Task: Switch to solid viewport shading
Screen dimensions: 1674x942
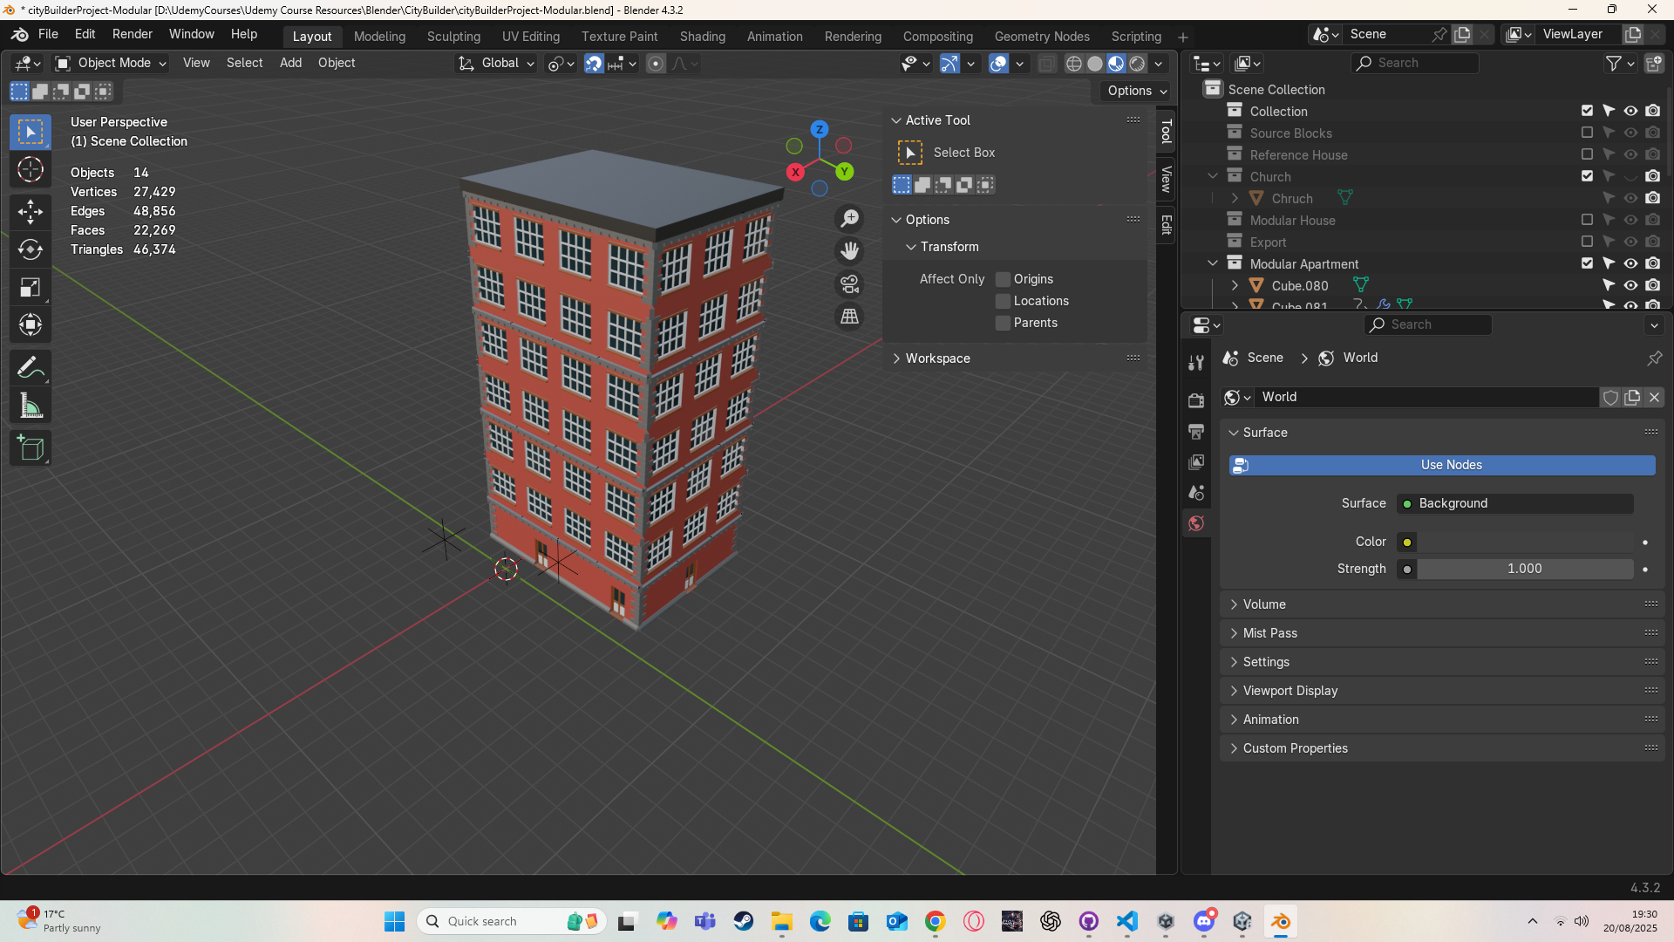Action: click(x=1095, y=64)
